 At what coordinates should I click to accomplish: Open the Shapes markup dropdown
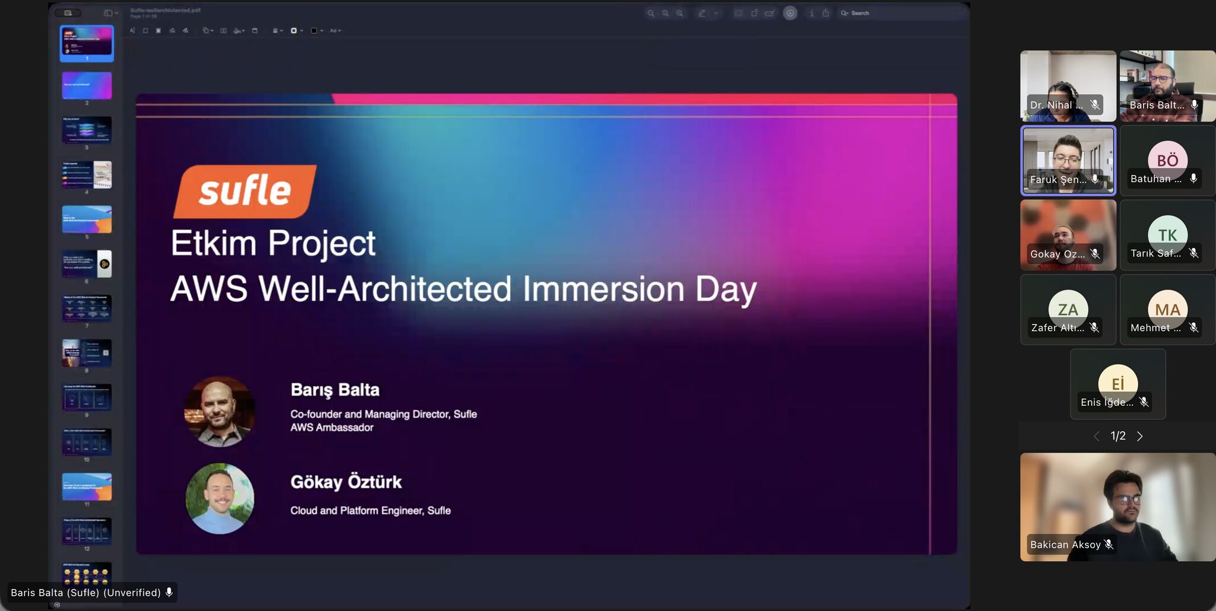tap(208, 30)
